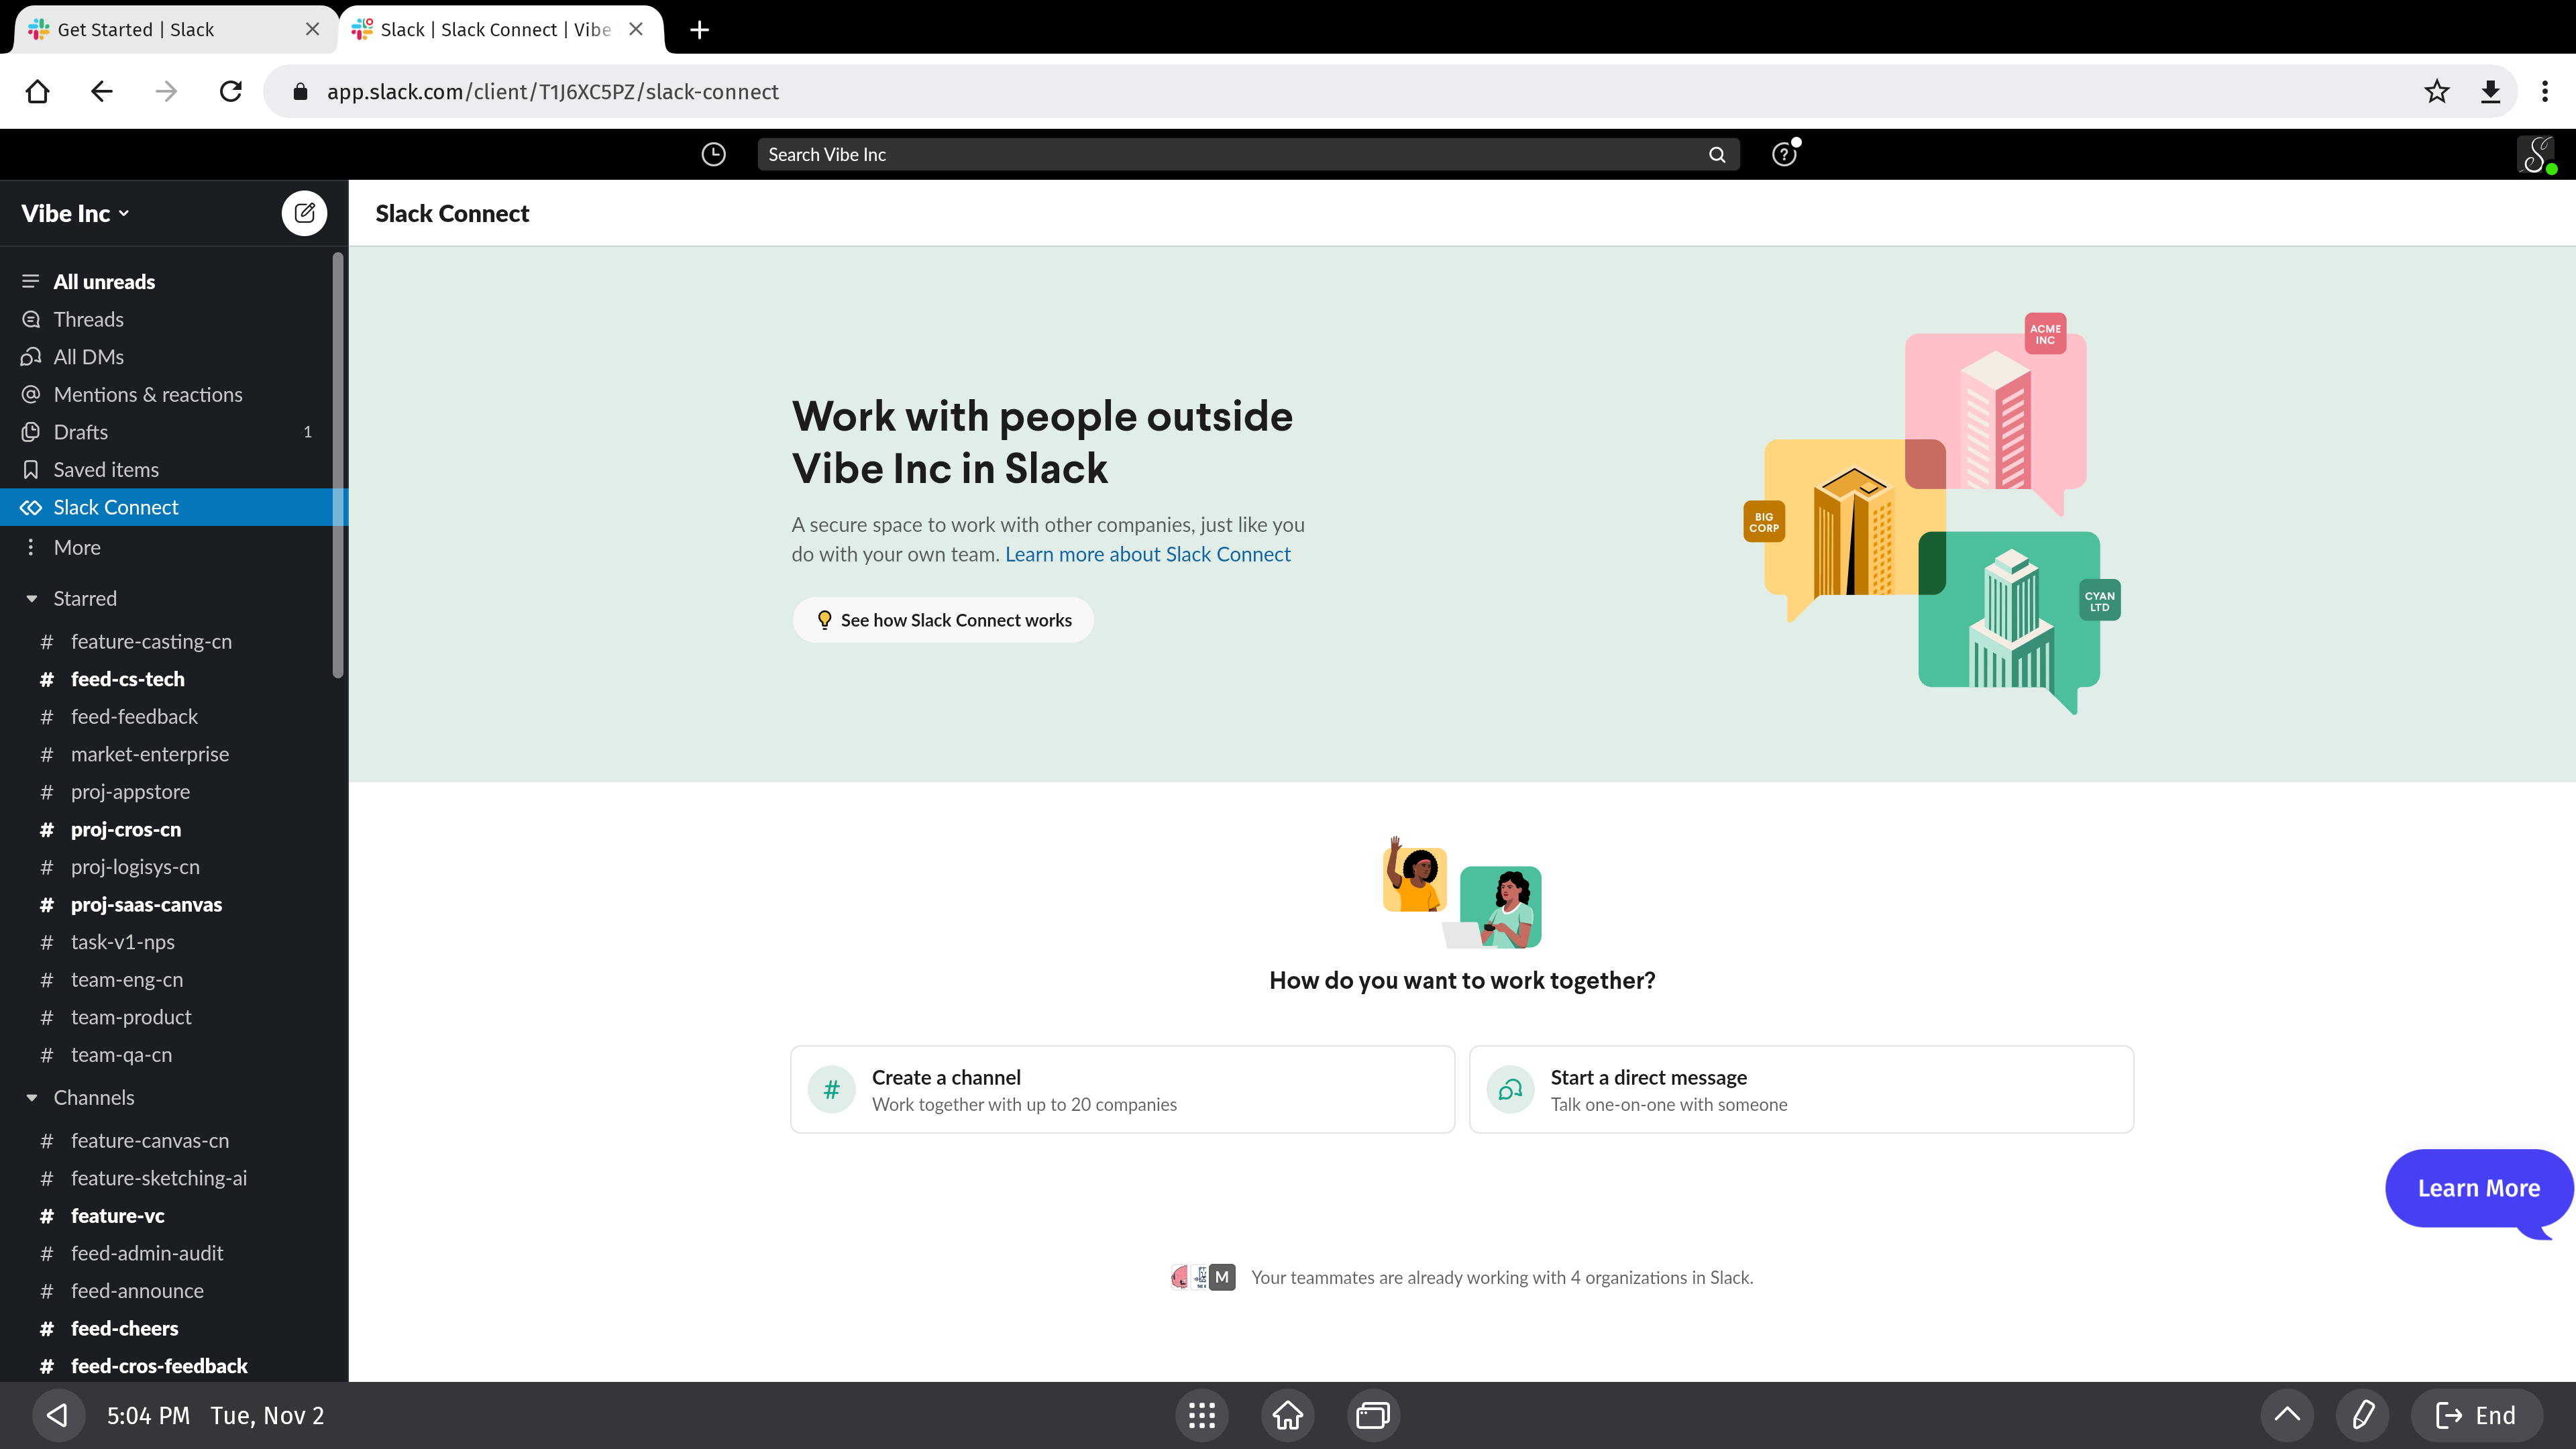2576x1449 pixels.
Task: Switch to Get Started Slack tab
Action: coord(136,29)
